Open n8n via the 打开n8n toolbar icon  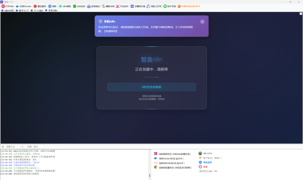pos(3,6)
